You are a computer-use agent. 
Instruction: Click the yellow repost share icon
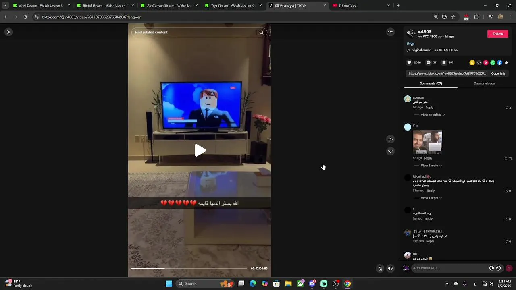click(x=472, y=63)
